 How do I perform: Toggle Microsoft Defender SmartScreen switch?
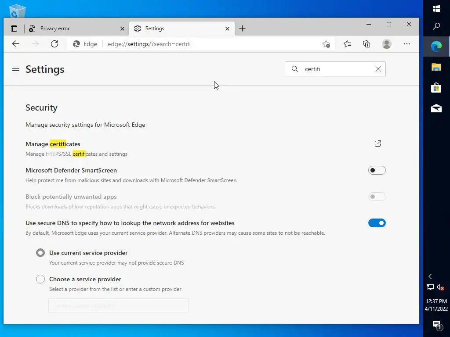click(x=377, y=170)
